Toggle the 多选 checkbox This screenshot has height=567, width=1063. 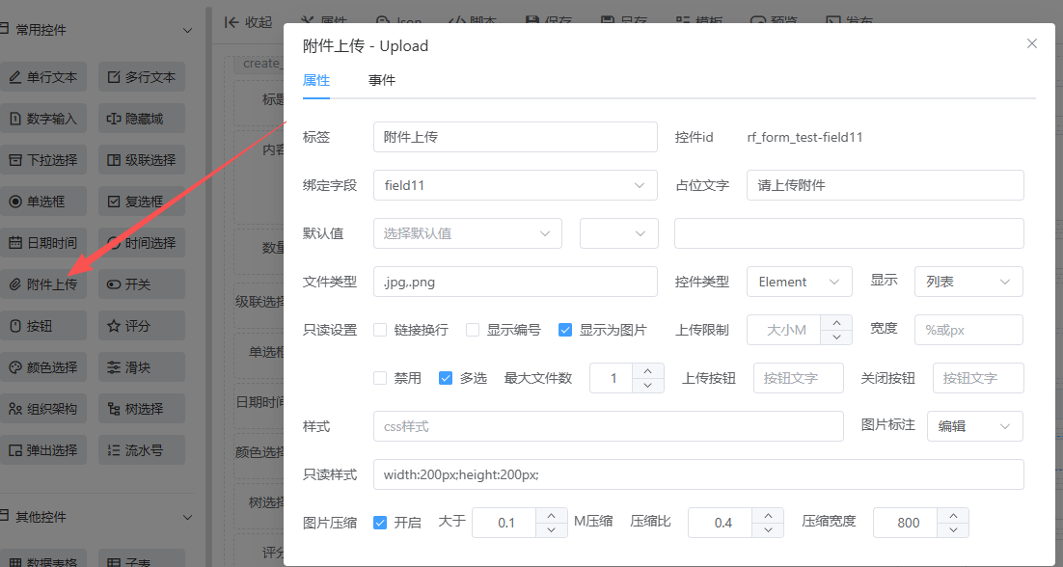point(446,378)
